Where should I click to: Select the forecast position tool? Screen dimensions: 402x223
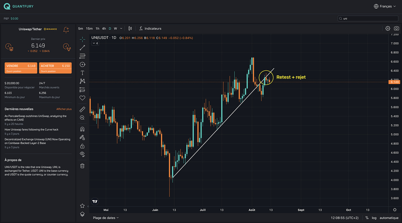(x=82, y=90)
